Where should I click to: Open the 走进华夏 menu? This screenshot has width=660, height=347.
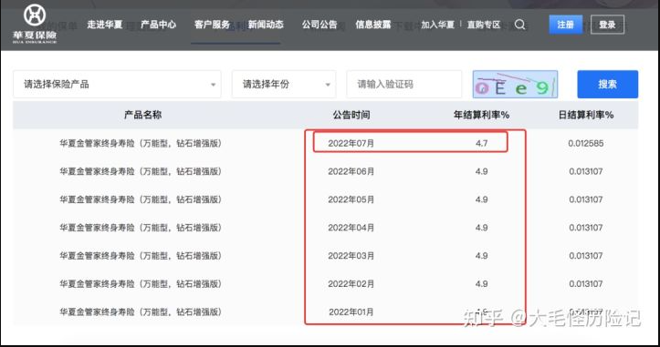105,25
